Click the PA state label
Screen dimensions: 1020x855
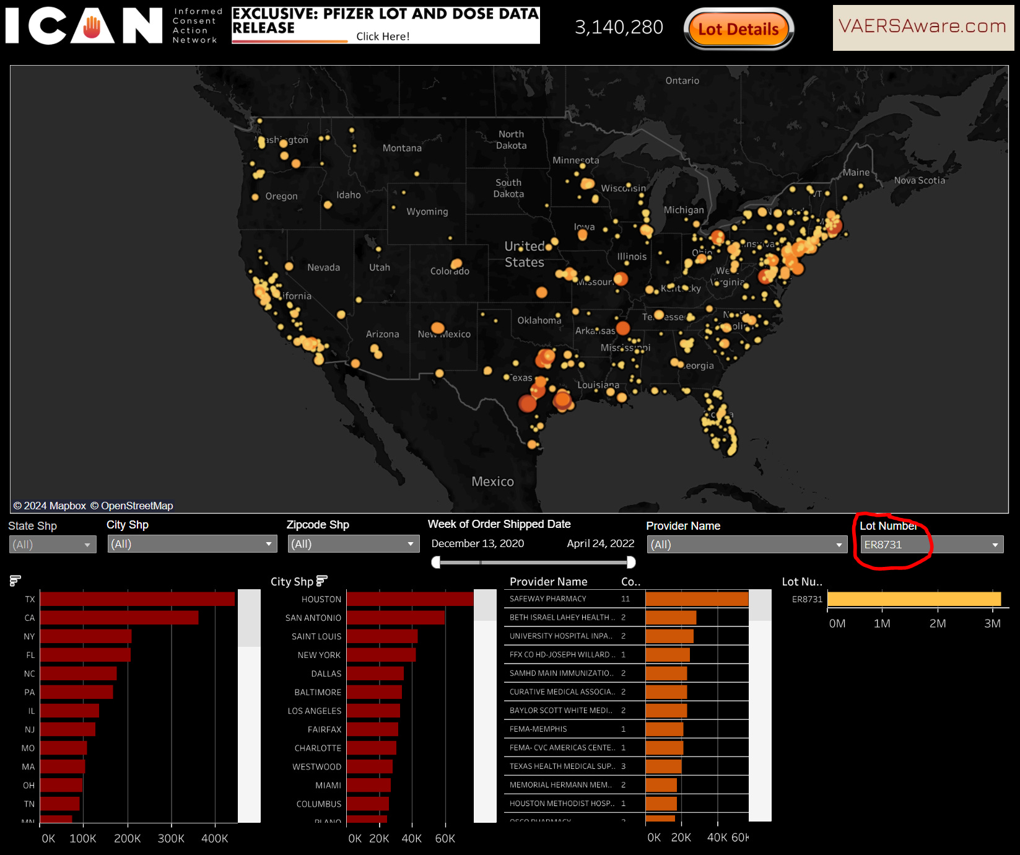point(29,692)
